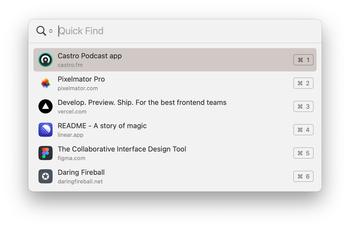Viewport: 350px width, 229px height.
Task: Click the Command 5 shortcut badge
Action: pyautogui.click(x=303, y=153)
